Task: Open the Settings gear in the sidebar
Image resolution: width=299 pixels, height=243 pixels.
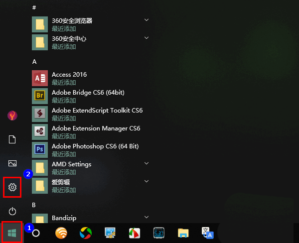Action: pos(12,187)
